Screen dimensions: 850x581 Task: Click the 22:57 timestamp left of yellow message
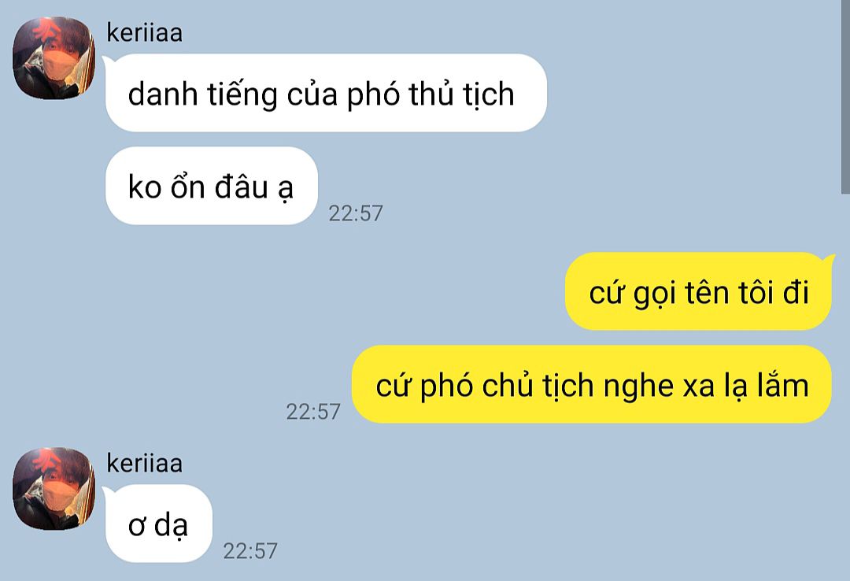click(x=312, y=412)
